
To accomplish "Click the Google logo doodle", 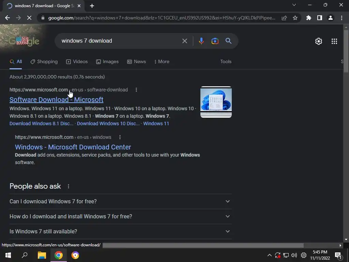I will tap(24, 41).
